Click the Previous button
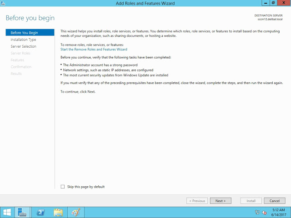Viewport: 291px width, 218px height. tap(197, 201)
